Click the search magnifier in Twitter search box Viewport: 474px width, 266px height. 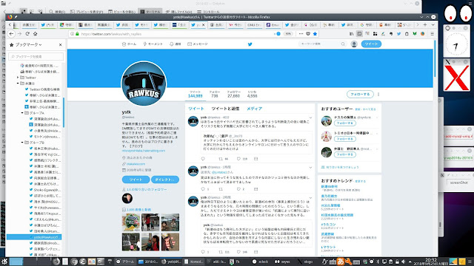[x=343, y=44]
